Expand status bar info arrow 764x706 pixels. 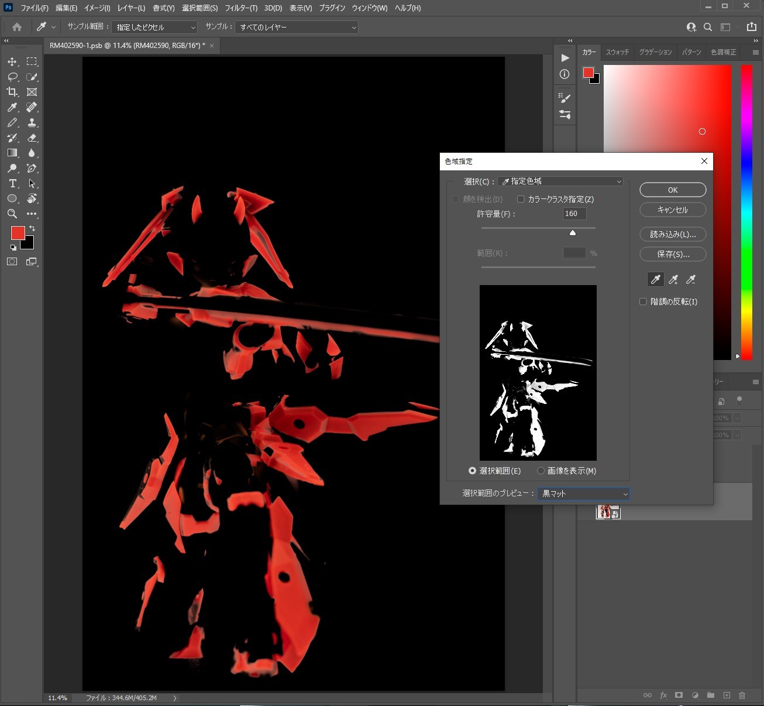pyautogui.click(x=175, y=698)
